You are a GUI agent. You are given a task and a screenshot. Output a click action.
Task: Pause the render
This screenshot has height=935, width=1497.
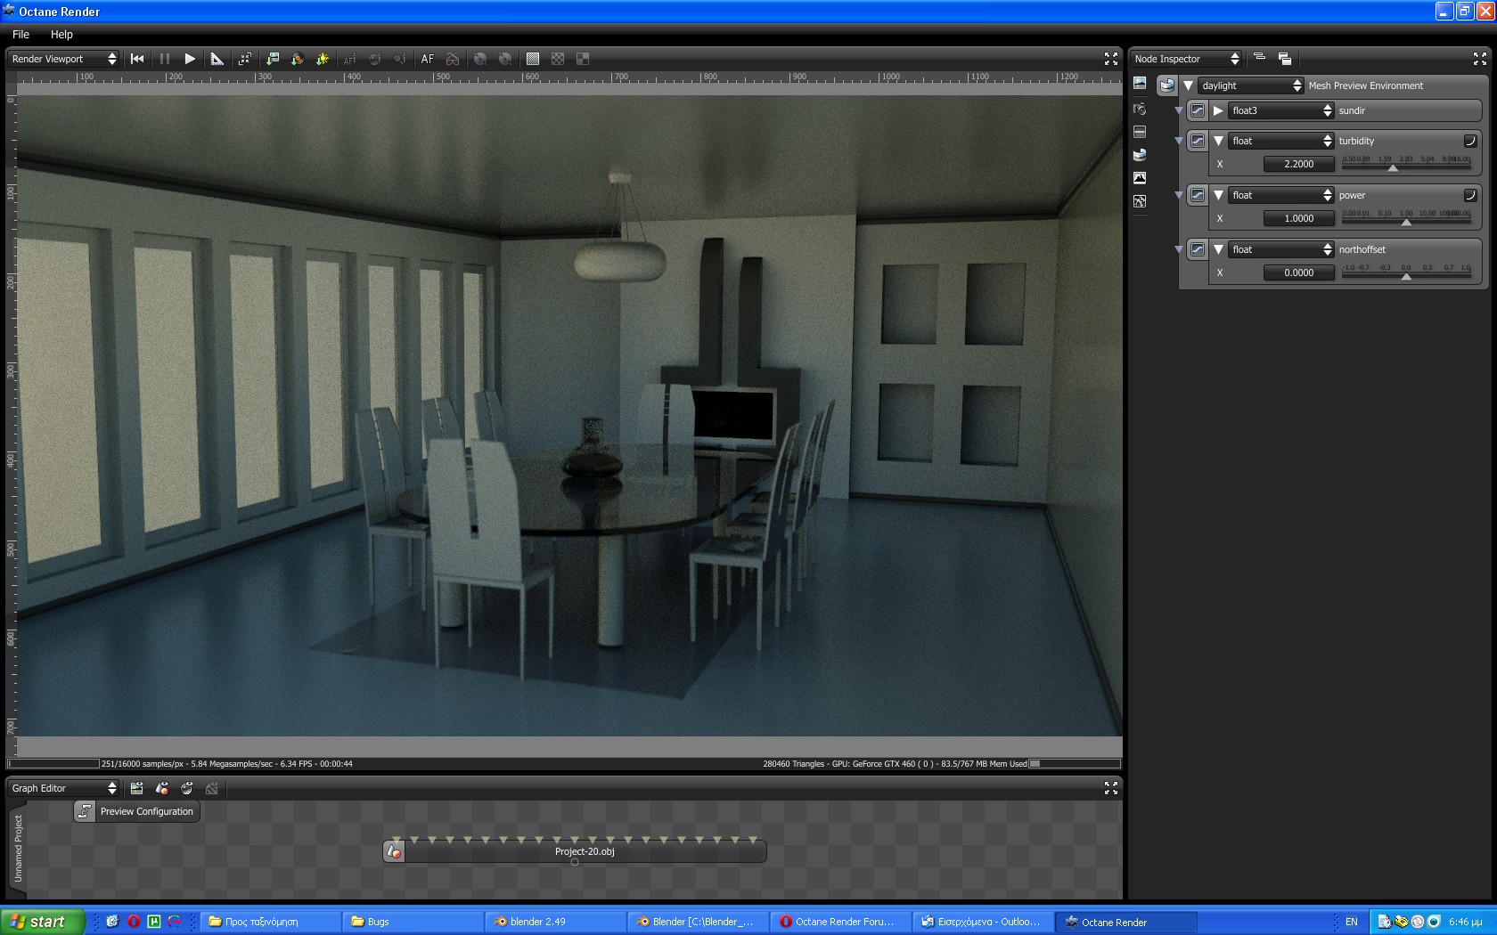pyautogui.click(x=164, y=59)
